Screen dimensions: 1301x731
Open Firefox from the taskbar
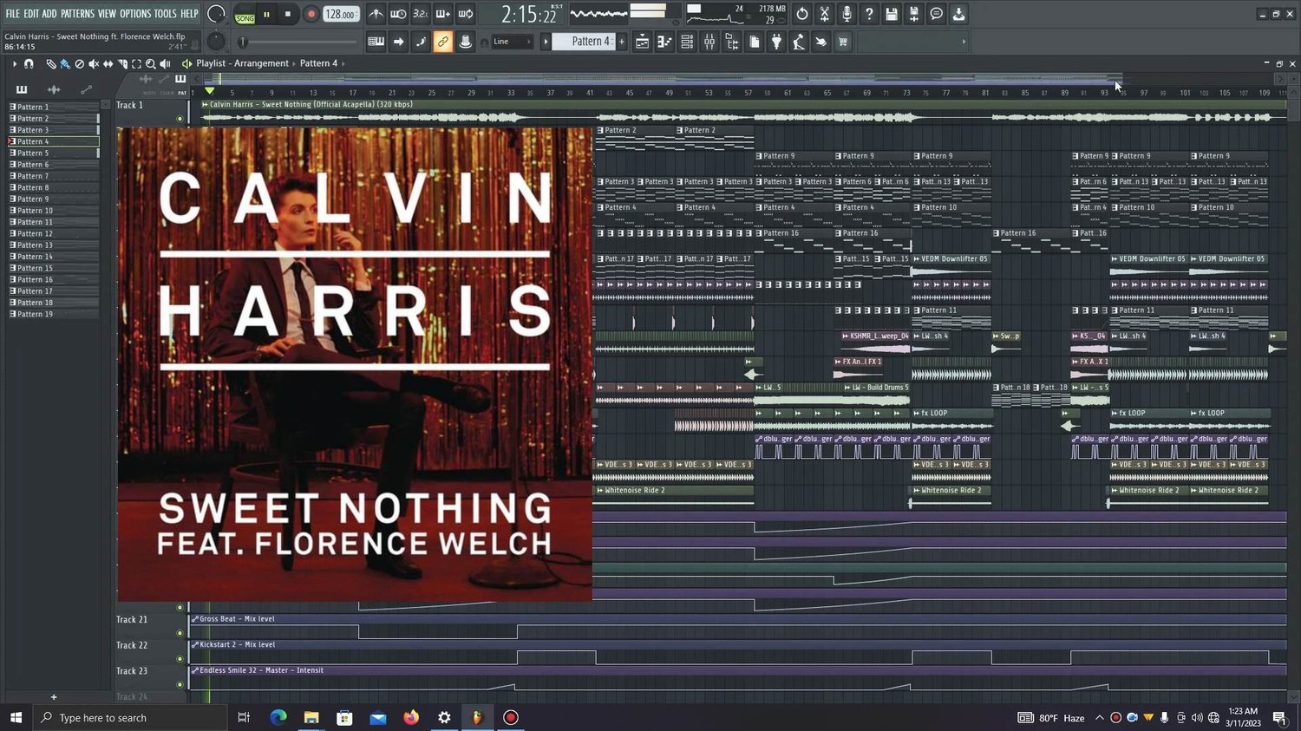coord(411,718)
